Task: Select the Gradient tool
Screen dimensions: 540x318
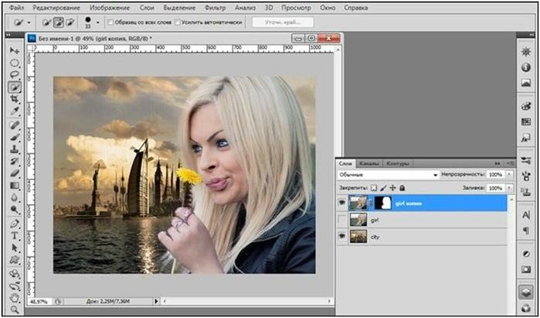Action: (x=15, y=186)
